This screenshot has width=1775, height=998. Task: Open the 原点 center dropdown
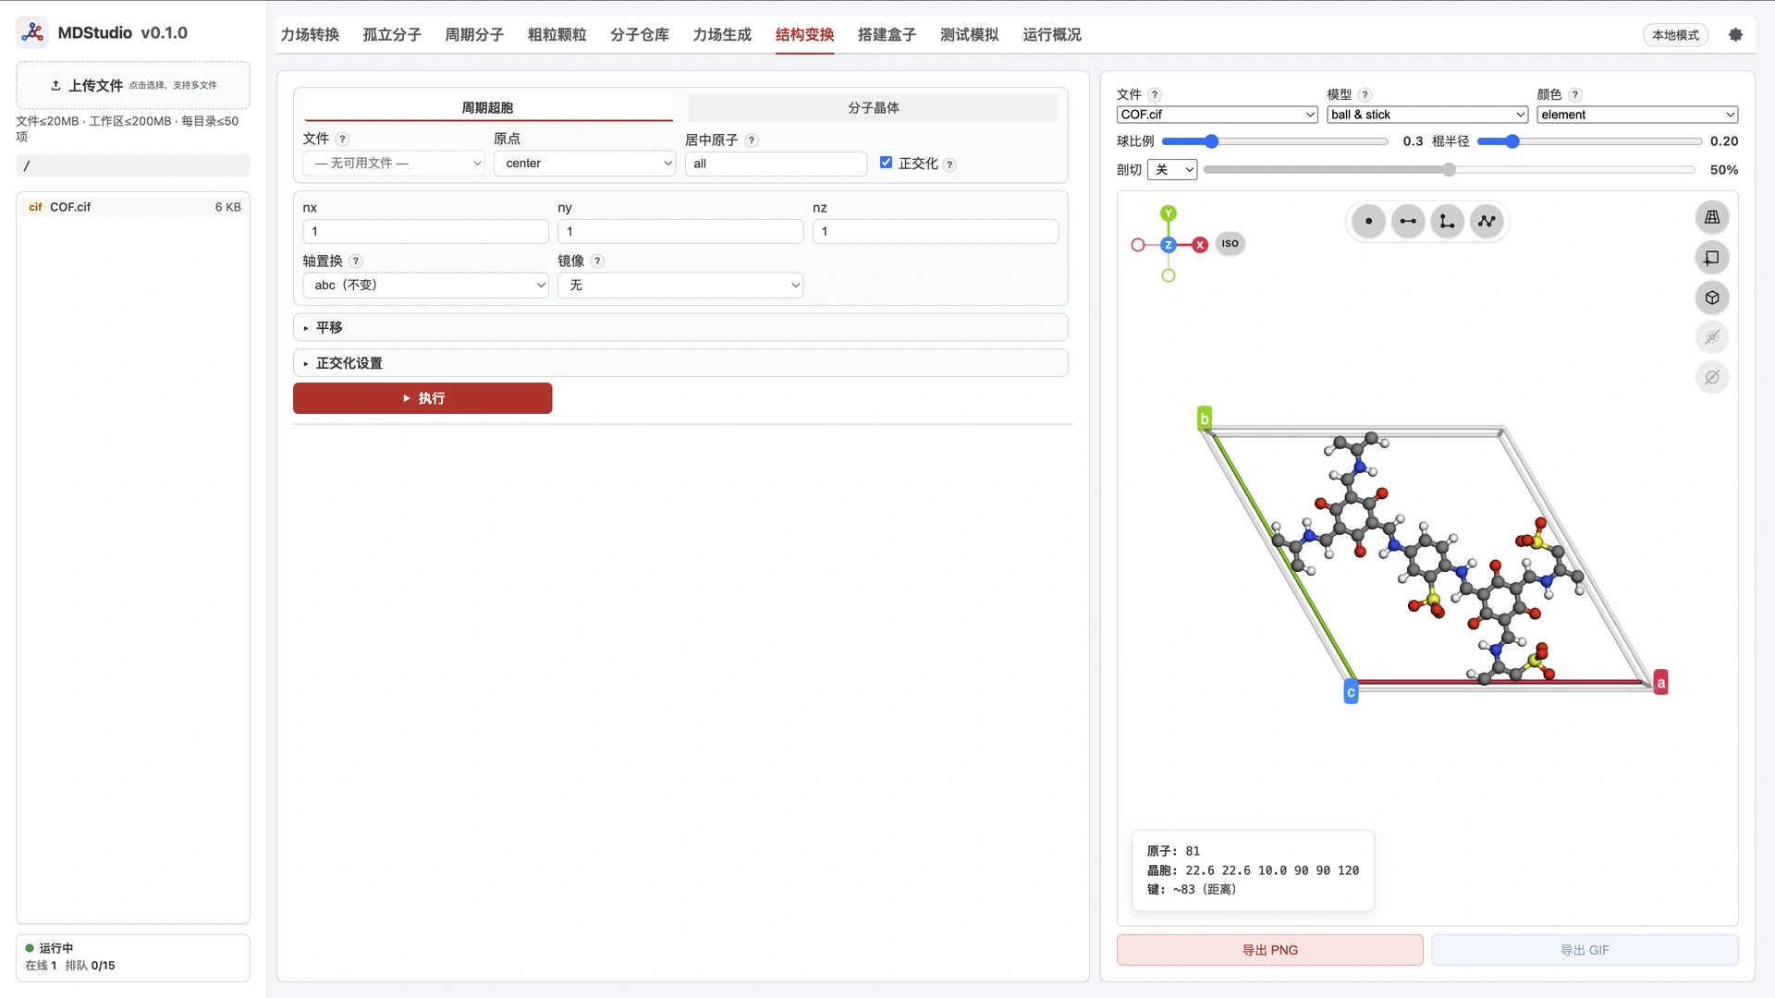click(584, 164)
